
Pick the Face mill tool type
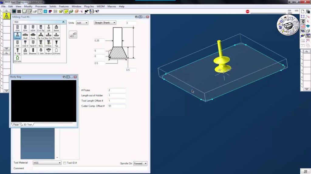(33, 36)
